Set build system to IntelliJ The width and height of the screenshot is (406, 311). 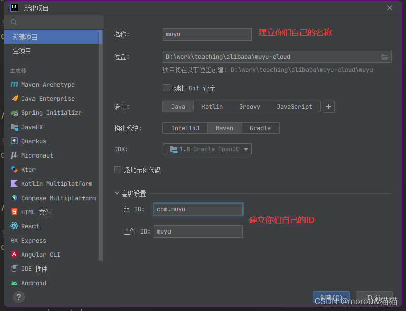tap(185, 128)
